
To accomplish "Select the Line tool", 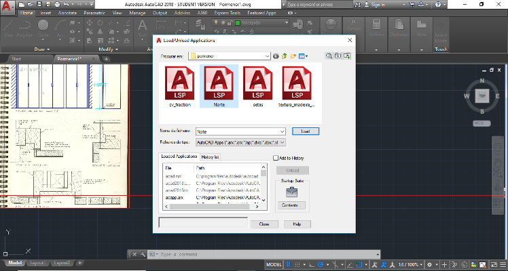I will (8, 28).
